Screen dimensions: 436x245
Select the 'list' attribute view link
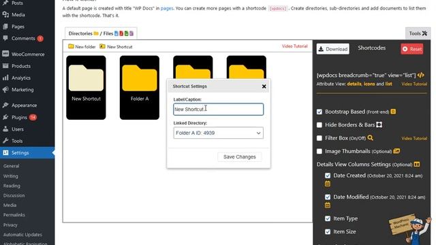388,84
